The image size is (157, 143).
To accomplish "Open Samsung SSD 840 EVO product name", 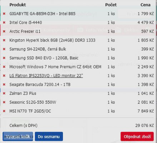I will [x=44, y=58].
